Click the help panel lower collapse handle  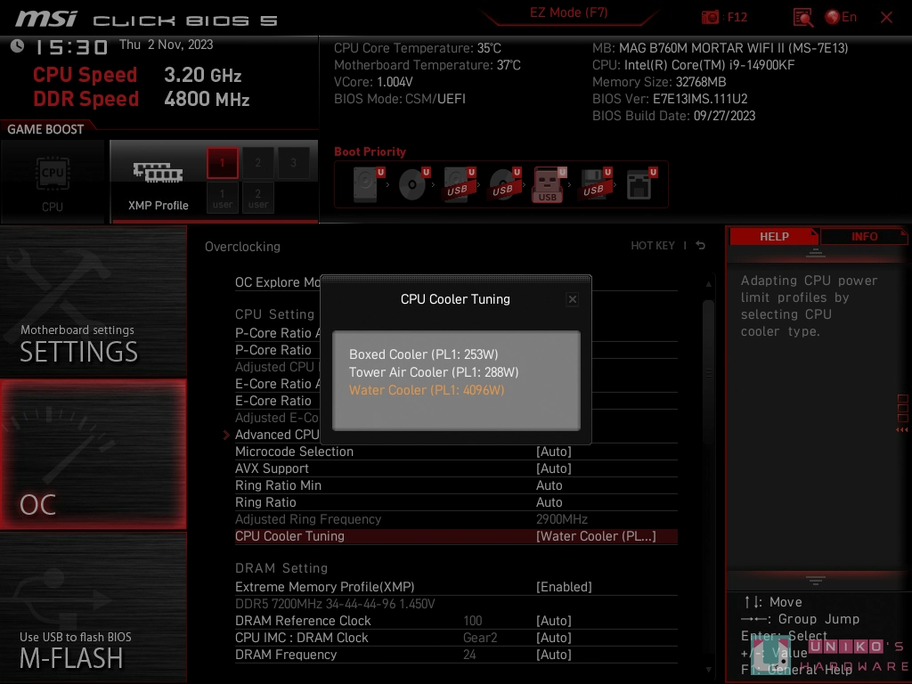816,580
